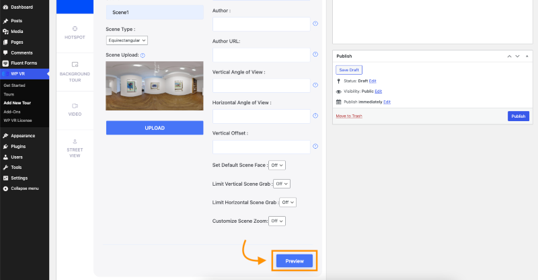Click the Dashboard gauge icon

(x=5, y=7)
